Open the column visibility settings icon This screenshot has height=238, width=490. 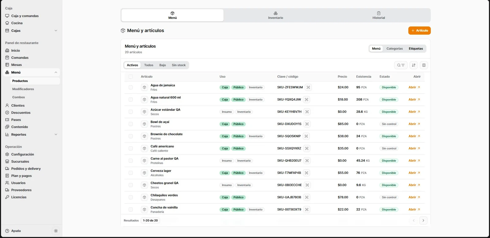click(x=424, y=65)
